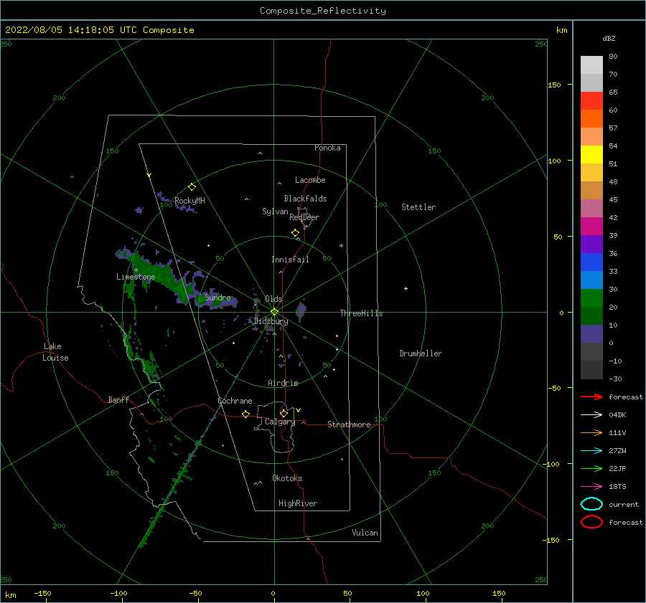Click the yellow diamond marker at Olds radar center
Image resolution: width=646 pixels, height=603 pixels.
[274, 312]
